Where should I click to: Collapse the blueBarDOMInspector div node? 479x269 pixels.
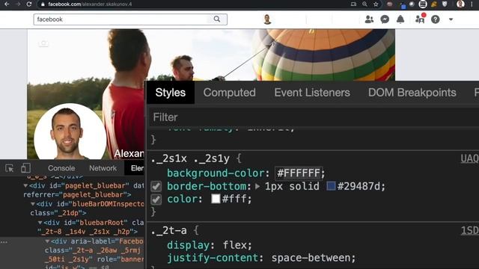click(33, 204)
